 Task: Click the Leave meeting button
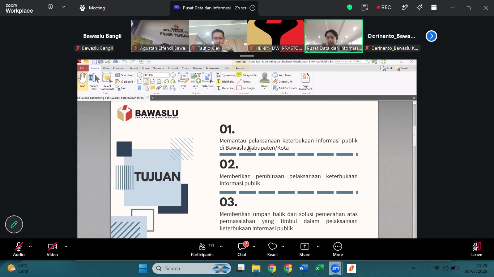pyautogui.click(x=477, y=249)
